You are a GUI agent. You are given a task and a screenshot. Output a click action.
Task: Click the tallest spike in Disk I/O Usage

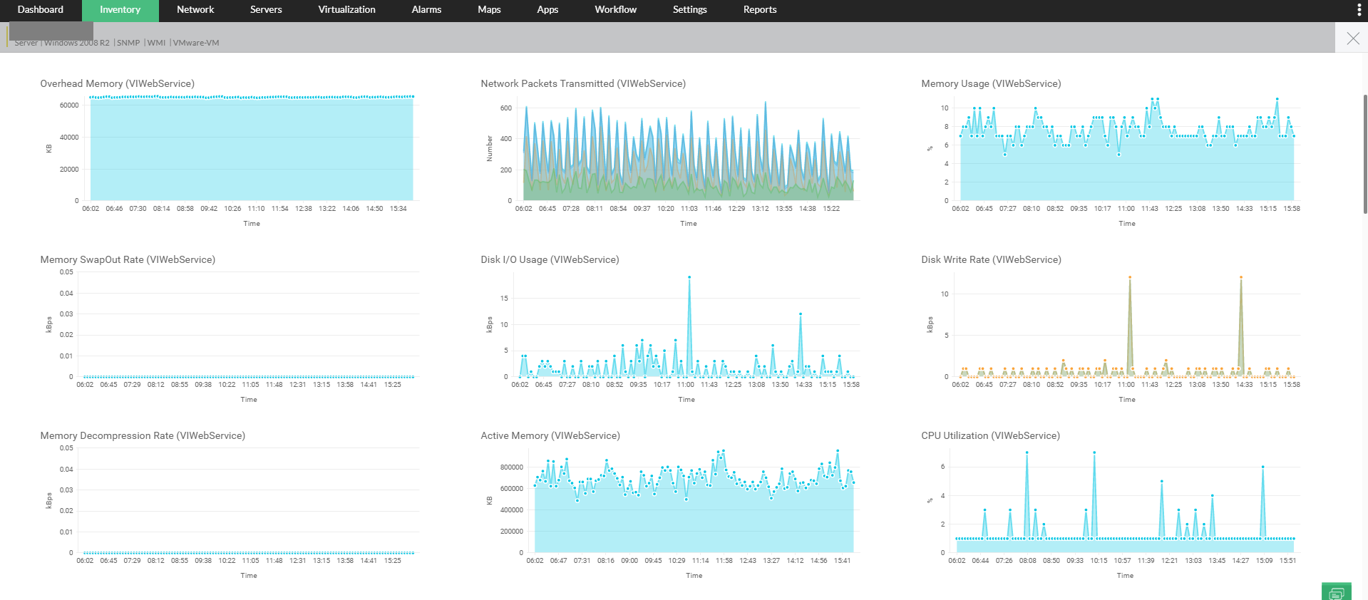(689, 277)
